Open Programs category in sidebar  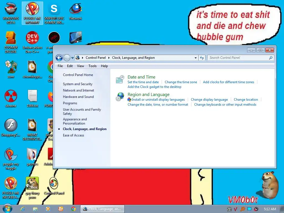(x=70, y=103)
